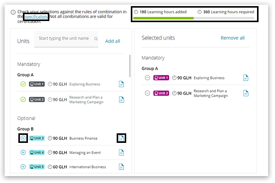Deselect Unit 1 green checkmark in Units list
This screenshot has height=183, width=275.
tap(23, 84)
